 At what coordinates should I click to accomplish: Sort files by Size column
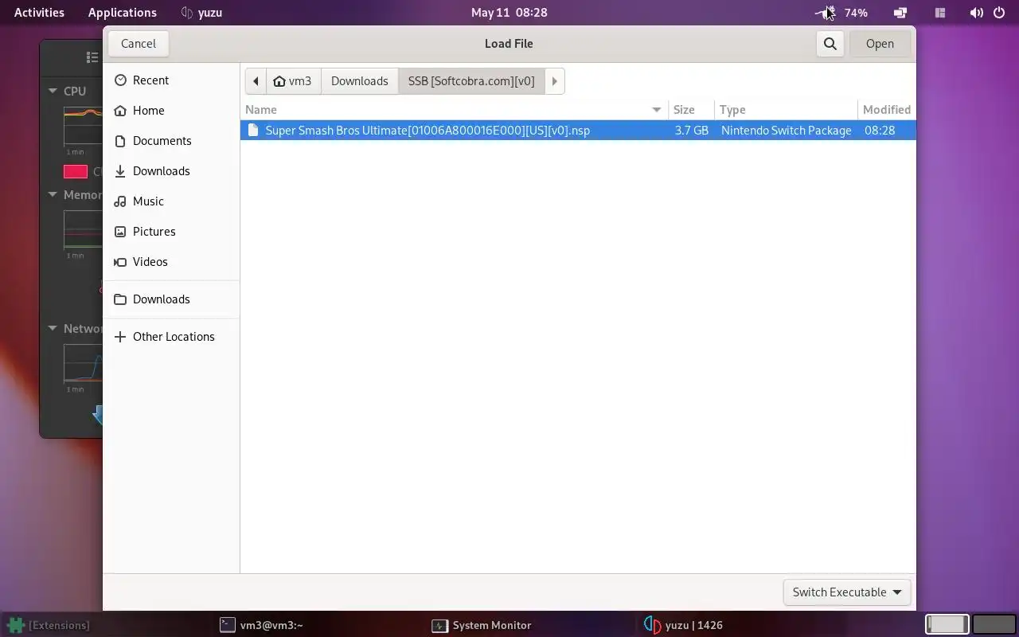(691, 110)
